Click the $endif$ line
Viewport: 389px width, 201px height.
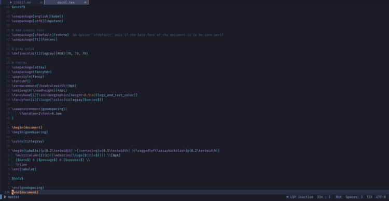(18, 7)
